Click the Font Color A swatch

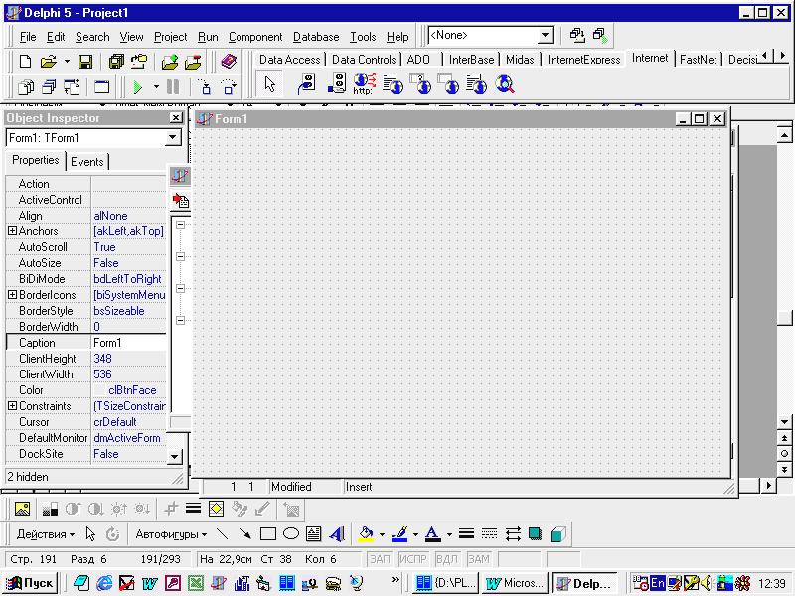point(432,534)
